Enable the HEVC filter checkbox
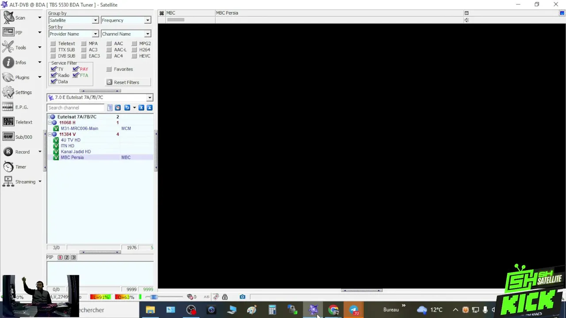This screenshot has width=566, height=318. (134, 56)
